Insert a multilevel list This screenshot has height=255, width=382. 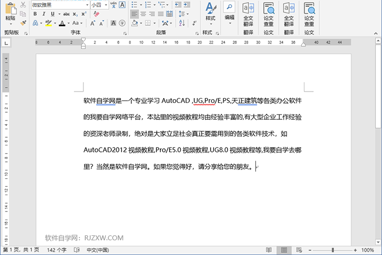pyautogui.click(x=162, y=4)
